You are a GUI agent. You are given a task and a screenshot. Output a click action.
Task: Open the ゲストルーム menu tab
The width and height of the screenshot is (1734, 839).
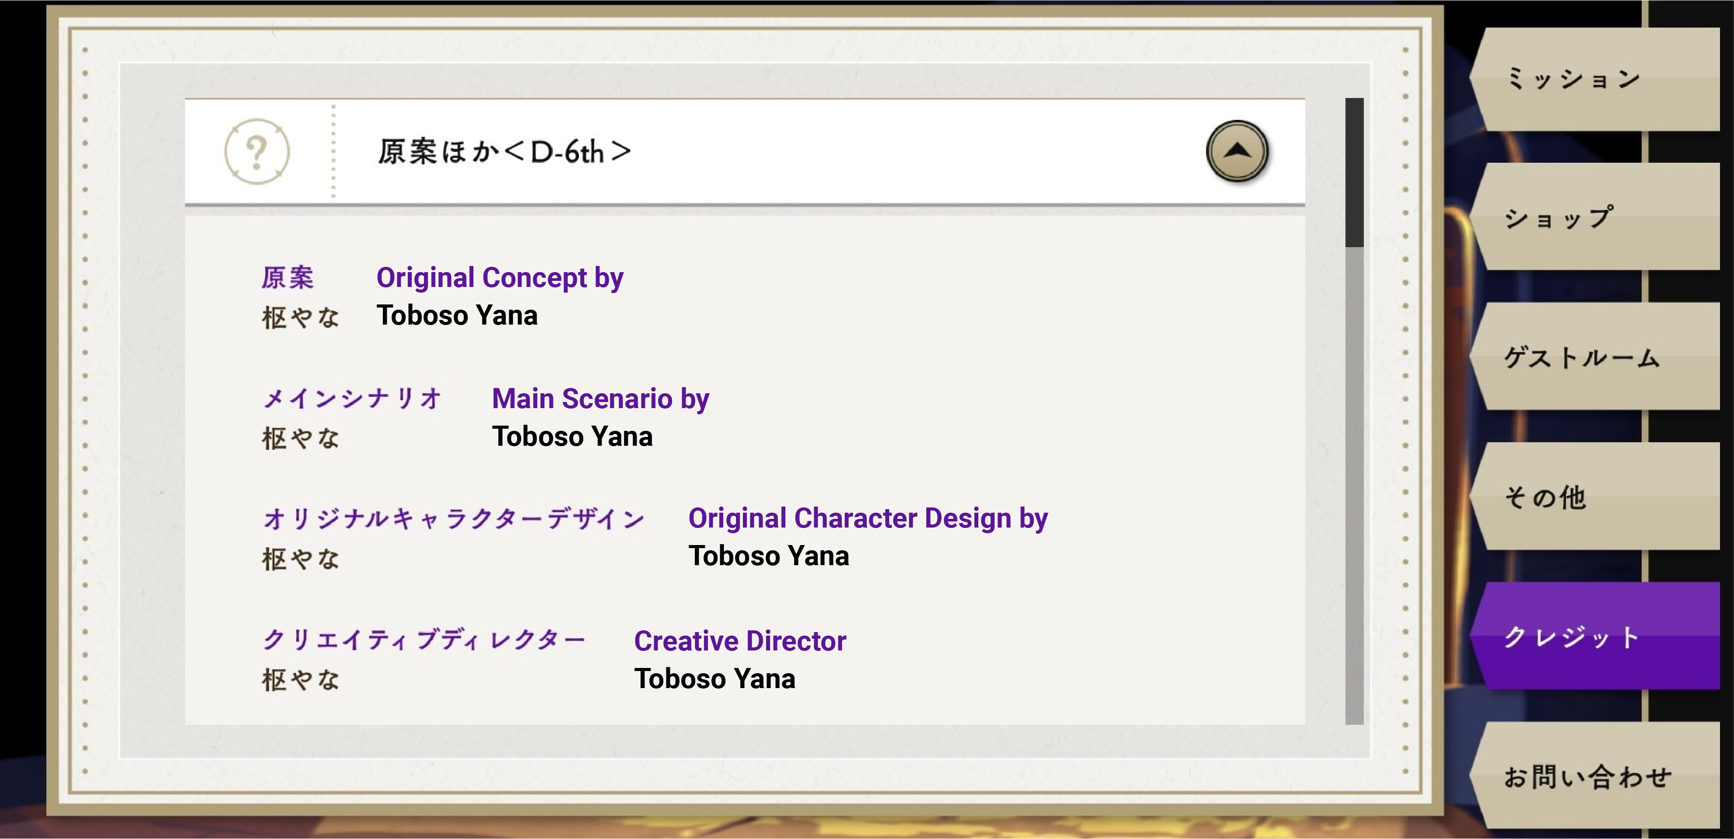pyautogui.click(x=1595, y=357)
